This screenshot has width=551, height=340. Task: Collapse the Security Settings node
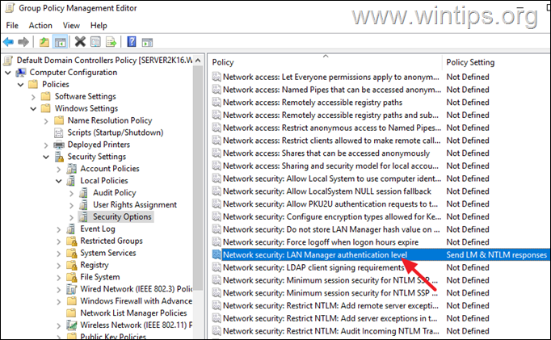(46, 157)
